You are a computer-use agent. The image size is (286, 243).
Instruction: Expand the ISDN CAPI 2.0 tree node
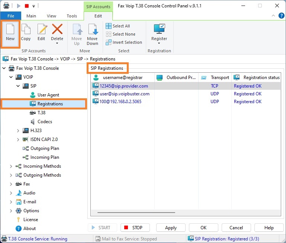click(x=18, y=139)
